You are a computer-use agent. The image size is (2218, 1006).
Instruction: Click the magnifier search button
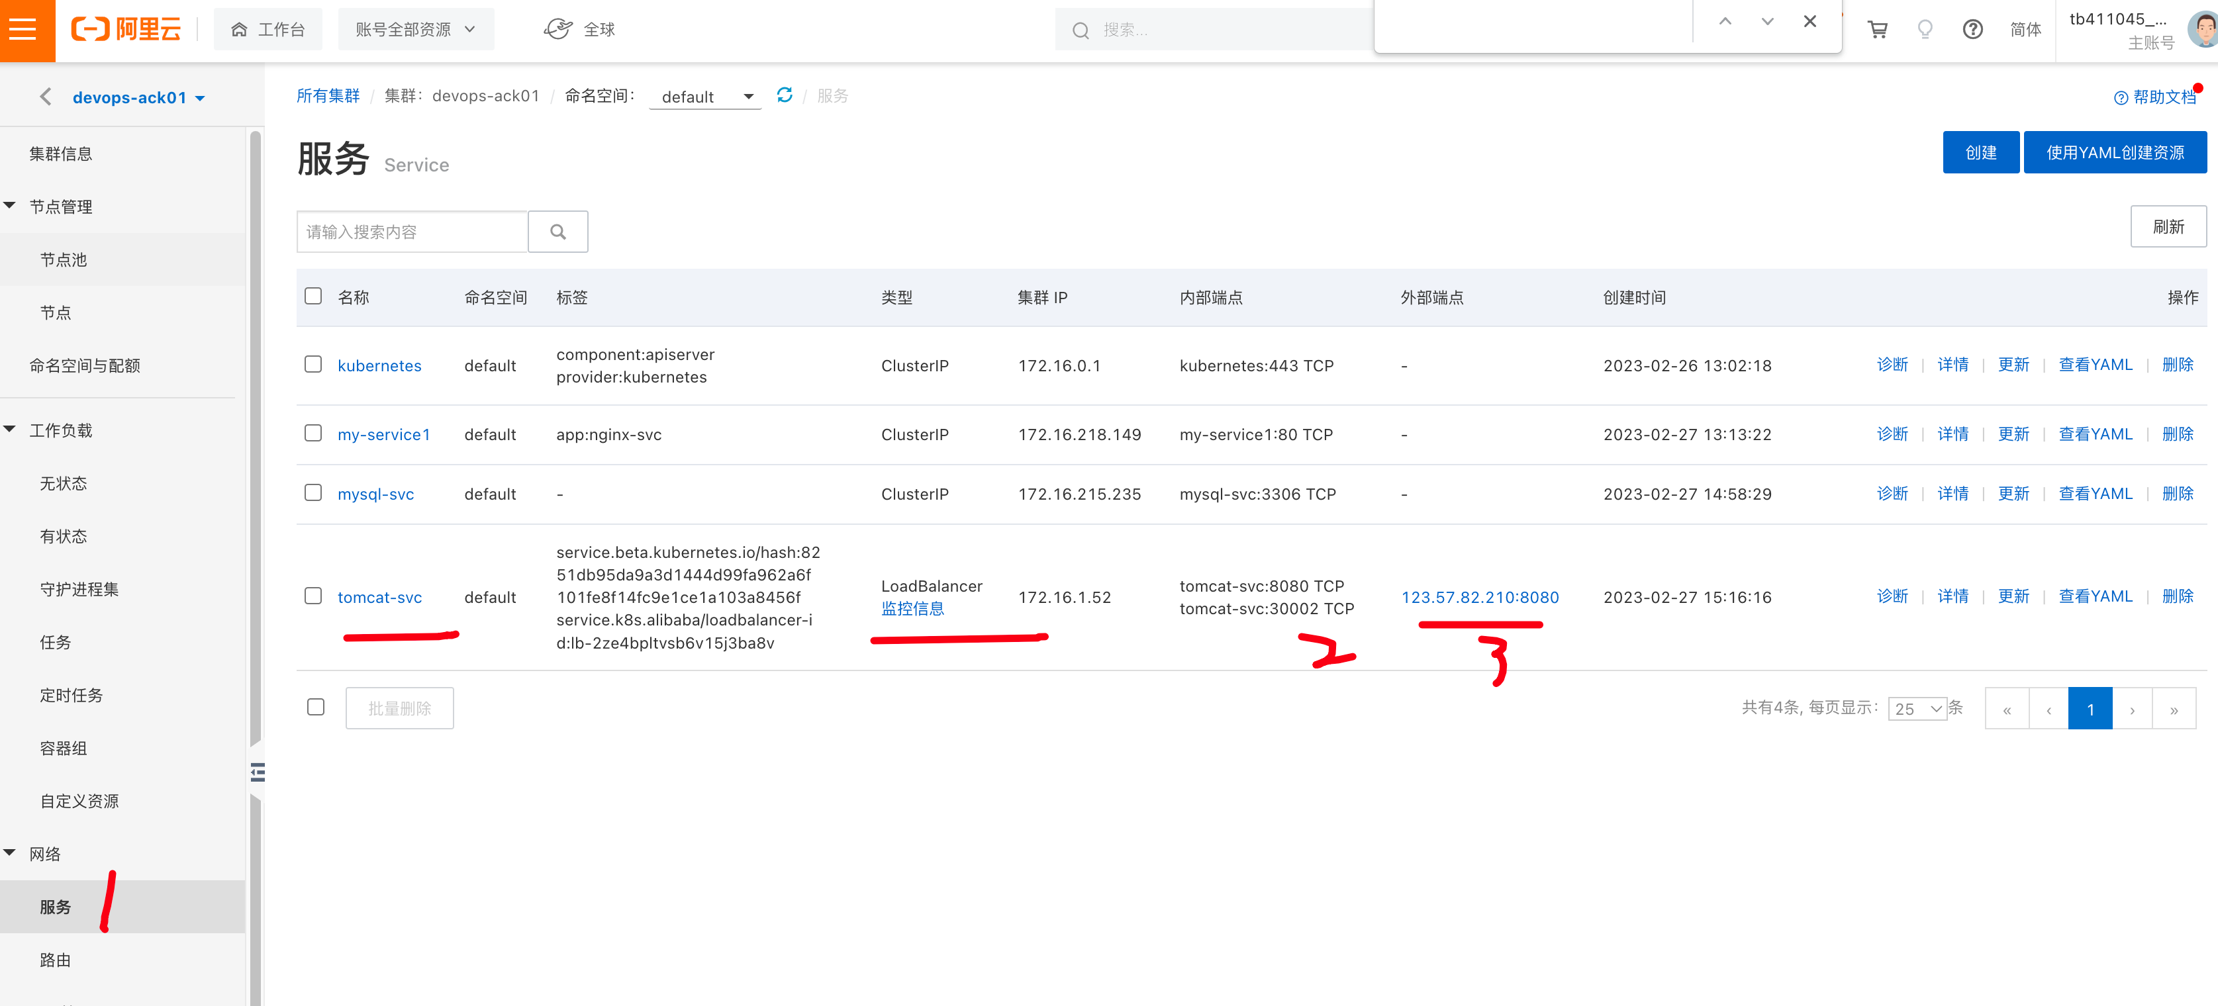pos(558,232)
